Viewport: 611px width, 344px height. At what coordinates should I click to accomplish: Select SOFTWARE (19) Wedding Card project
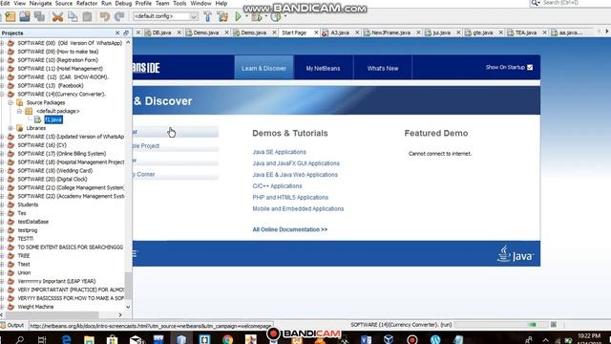click(55, 171)
